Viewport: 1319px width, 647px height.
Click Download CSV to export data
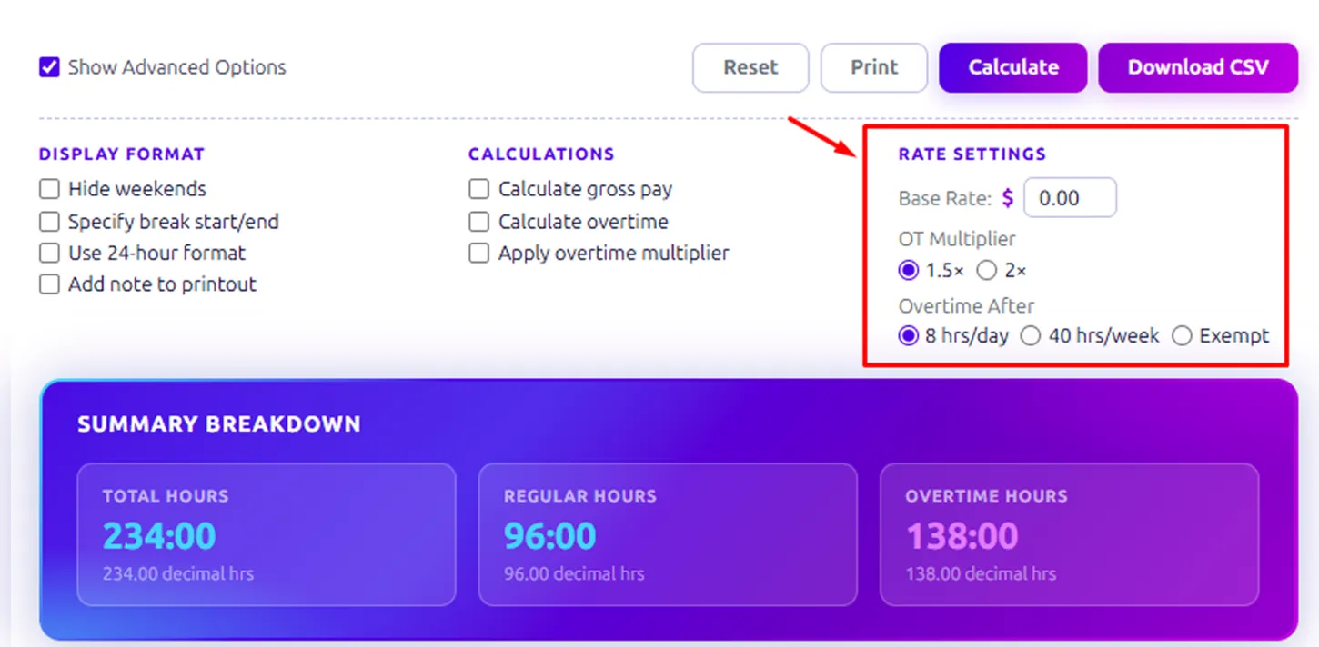click(1198, 66)
